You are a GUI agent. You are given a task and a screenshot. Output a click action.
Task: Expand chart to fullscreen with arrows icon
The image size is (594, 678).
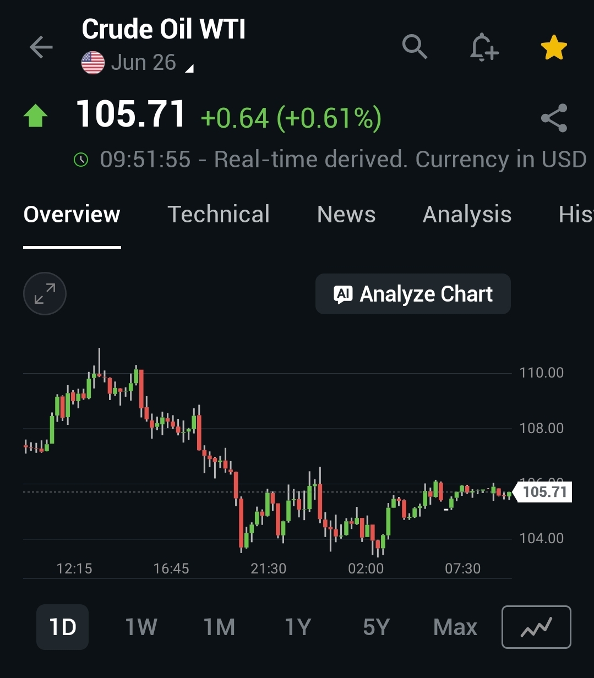click(45, 294)
